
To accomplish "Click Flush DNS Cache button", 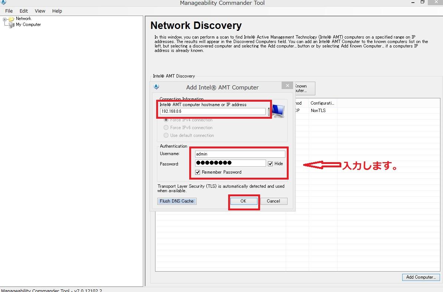I will (x=177, y=201).
